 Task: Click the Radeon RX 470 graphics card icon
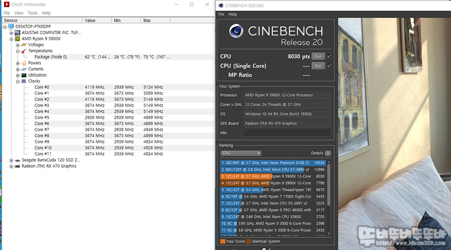pos(17,166)
